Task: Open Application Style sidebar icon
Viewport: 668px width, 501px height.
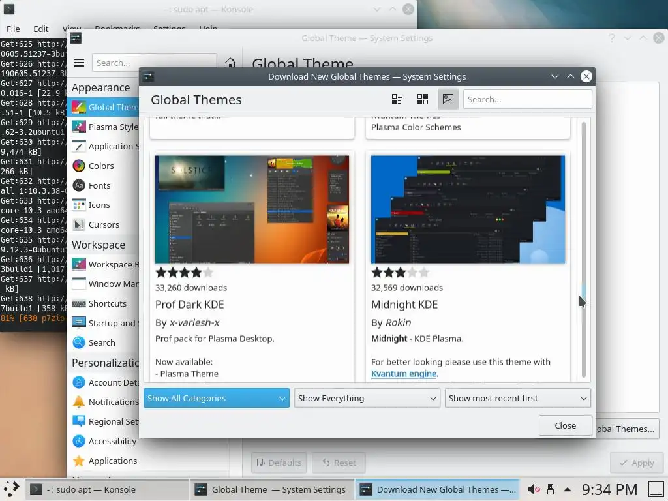Action: click(79, 146)
